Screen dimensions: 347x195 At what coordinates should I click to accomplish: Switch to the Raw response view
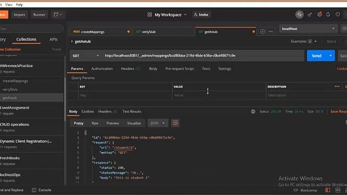(95, 123)
